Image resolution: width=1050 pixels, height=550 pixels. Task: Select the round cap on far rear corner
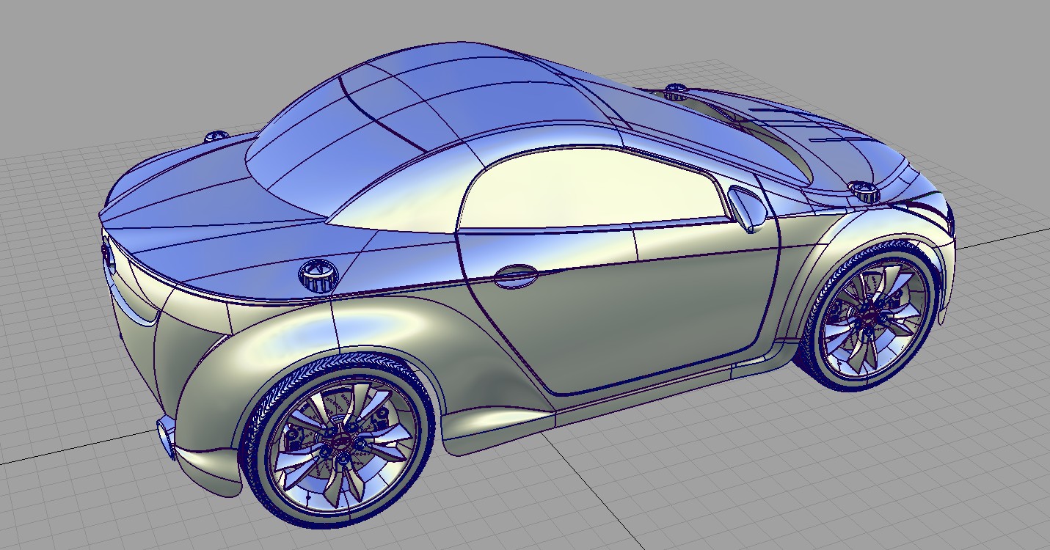(x=216, y=136)
